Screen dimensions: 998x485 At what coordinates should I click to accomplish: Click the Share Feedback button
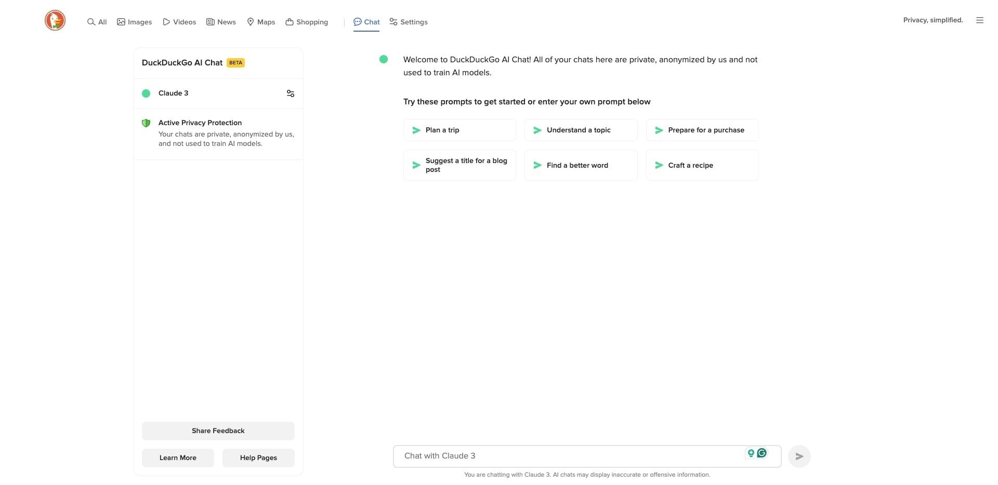pyautogui.click(x=218, y=430)
